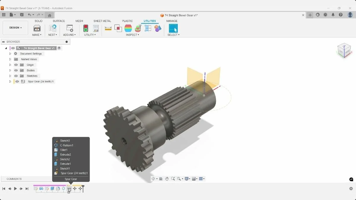Expand the Named Views node
This screenshot has width=356, height=200.
pos(10,59)
